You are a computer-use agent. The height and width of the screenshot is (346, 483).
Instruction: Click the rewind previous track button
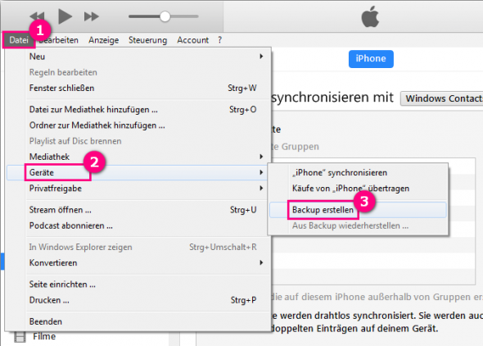pos(37,16)
